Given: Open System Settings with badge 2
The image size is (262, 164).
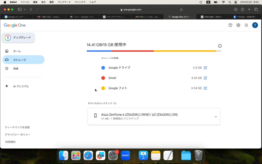Looking at the screenshot, I should pyautogui.click(x=113, y=156).
